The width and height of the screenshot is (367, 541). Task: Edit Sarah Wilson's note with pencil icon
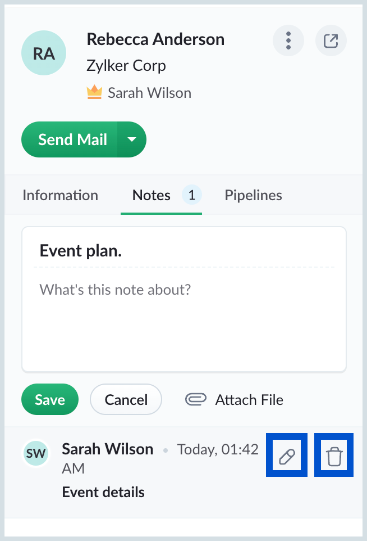coord(287,456)
